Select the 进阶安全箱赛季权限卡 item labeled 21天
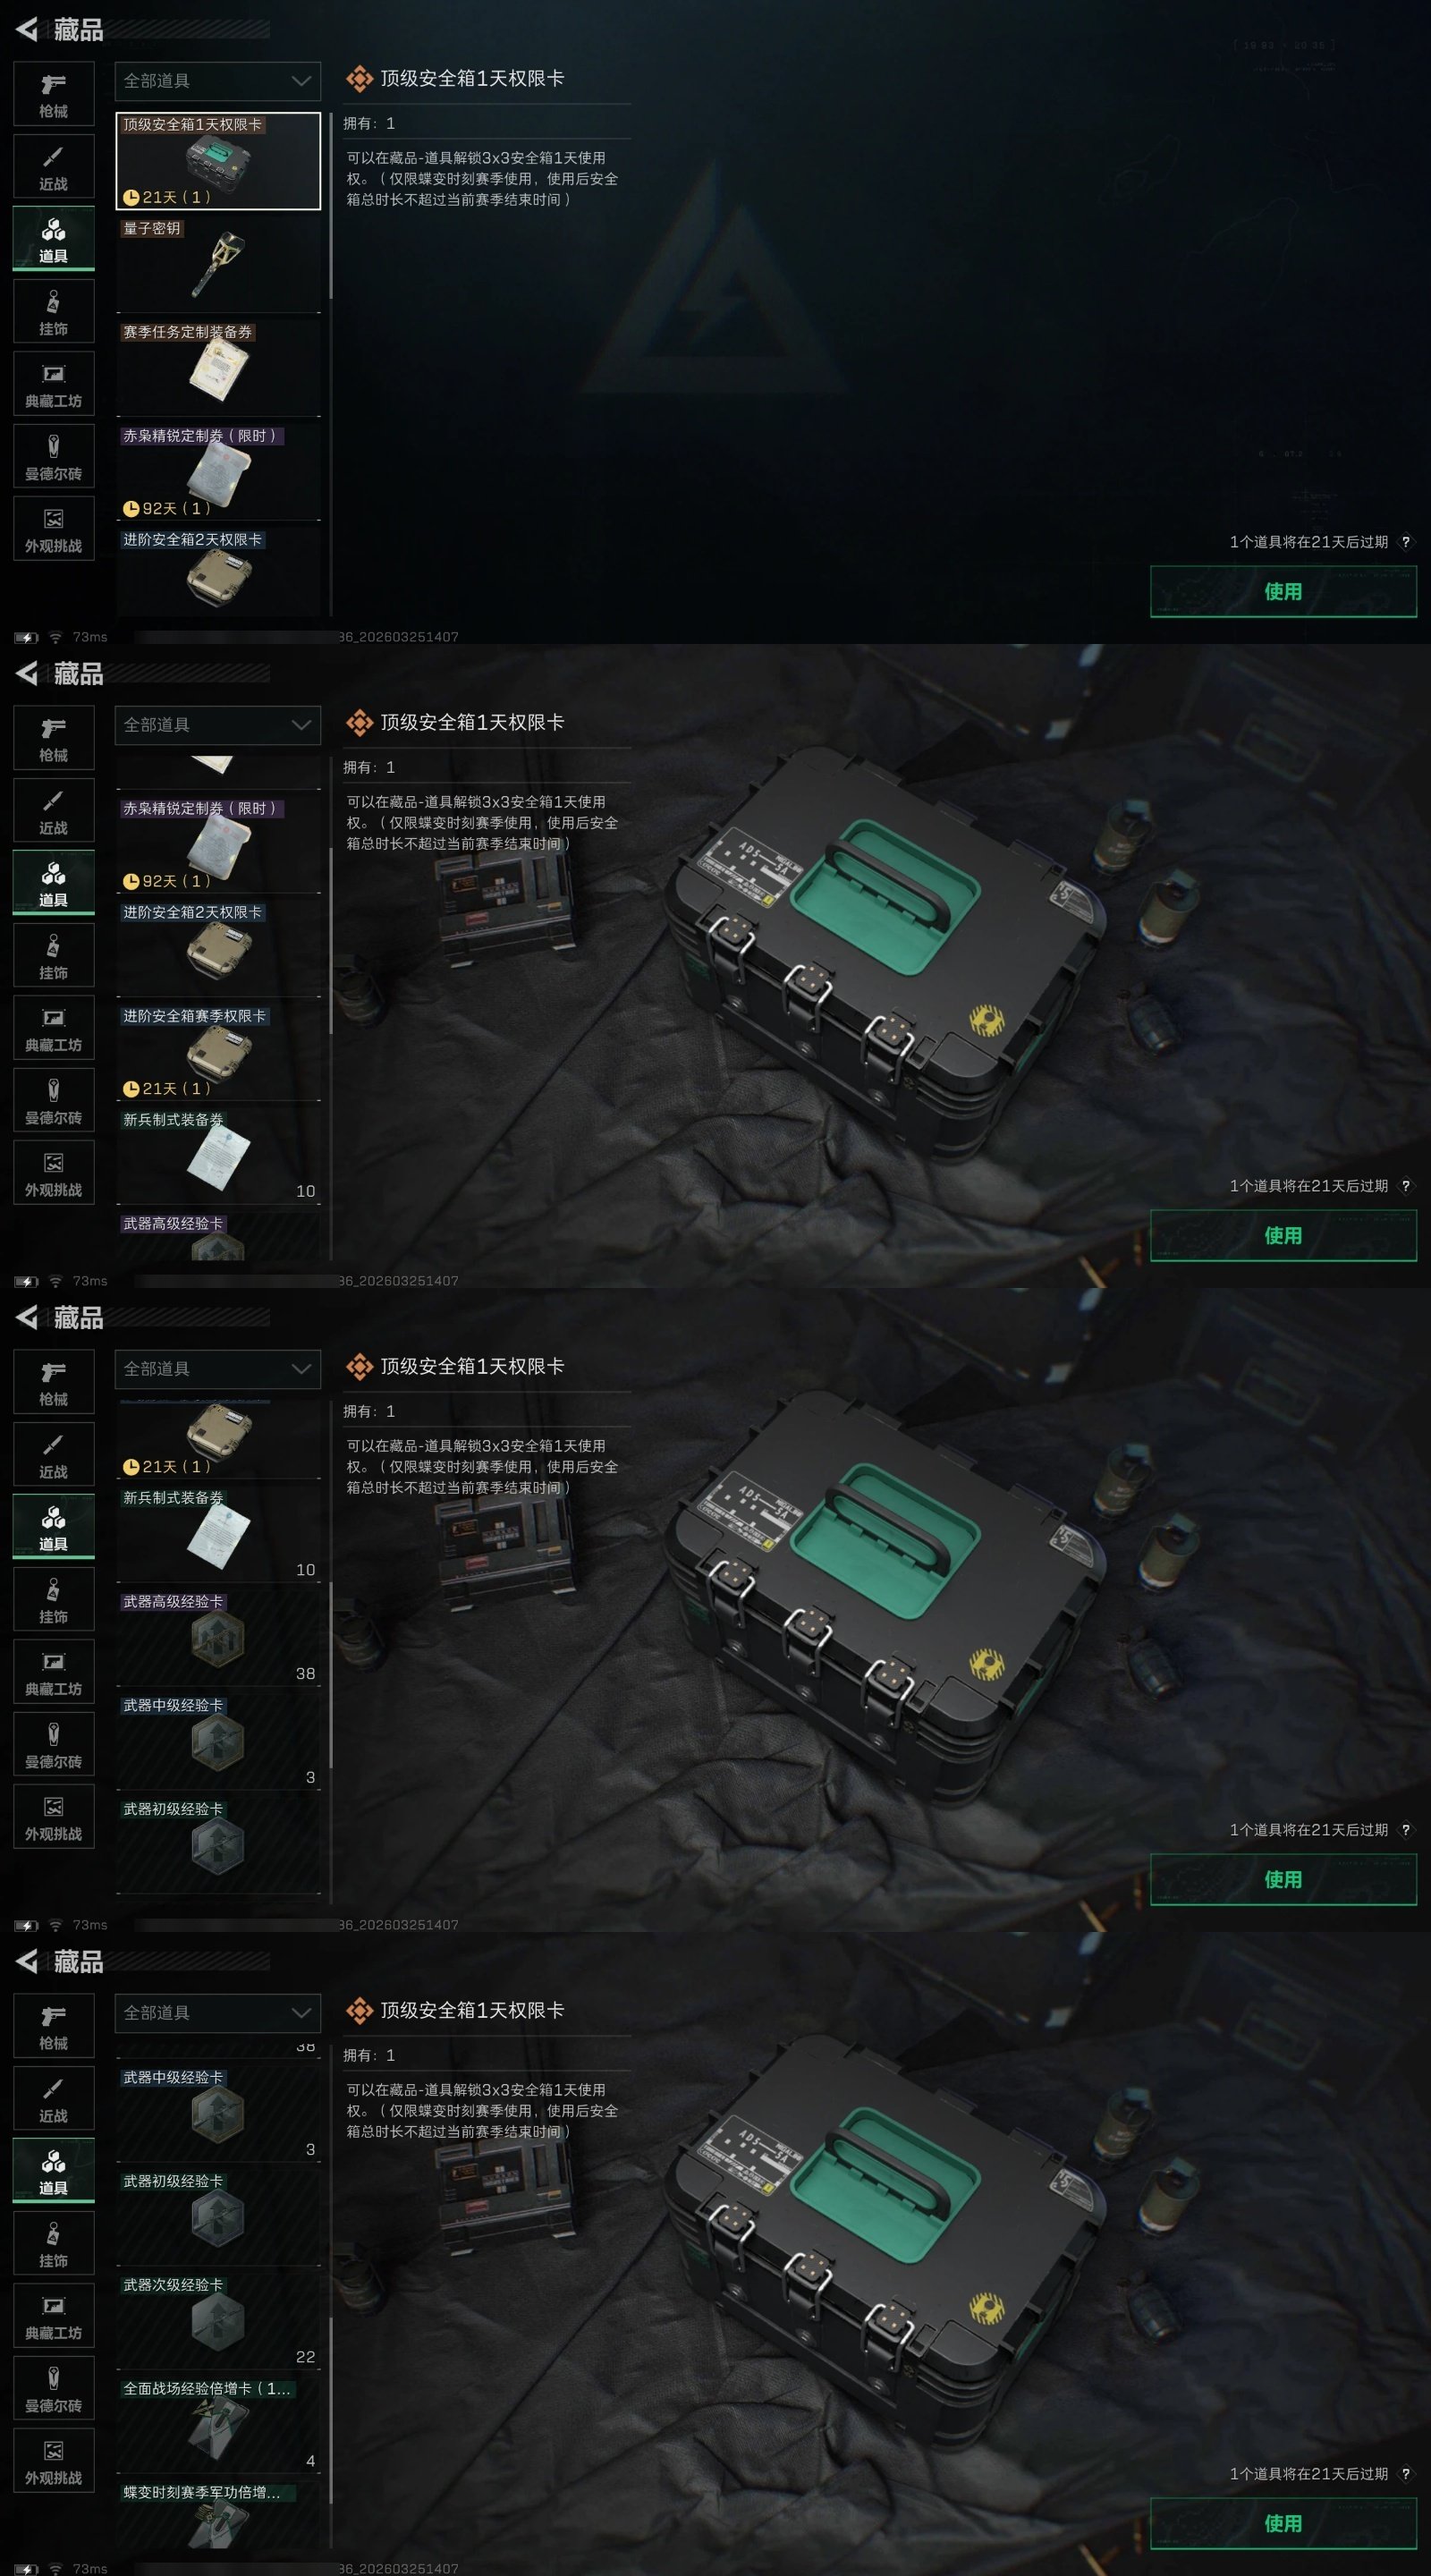This screenshot has width=1431, height=2576. pyautogui.click(x=218, y=1052)
